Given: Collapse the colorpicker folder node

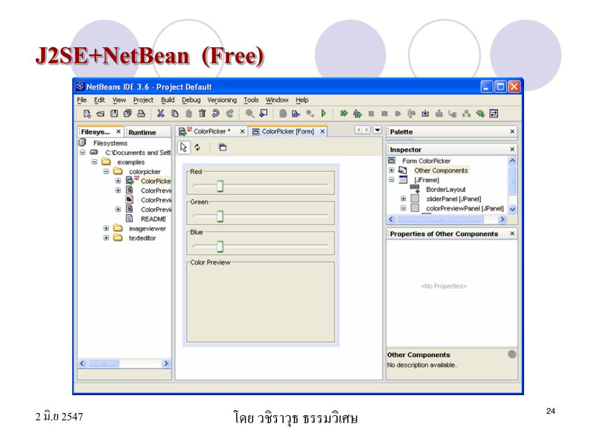Looking at the screenshot, I should click(x=106, y=171).
